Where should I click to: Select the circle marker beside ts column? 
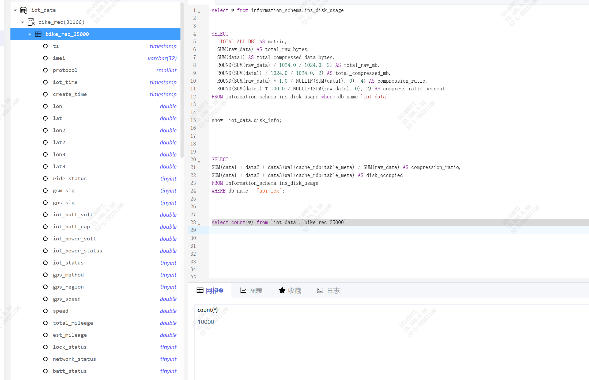coord(45,46)
